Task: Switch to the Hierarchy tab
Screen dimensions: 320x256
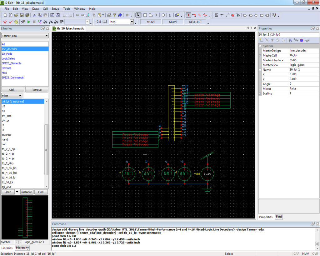Action: (22, 248)
